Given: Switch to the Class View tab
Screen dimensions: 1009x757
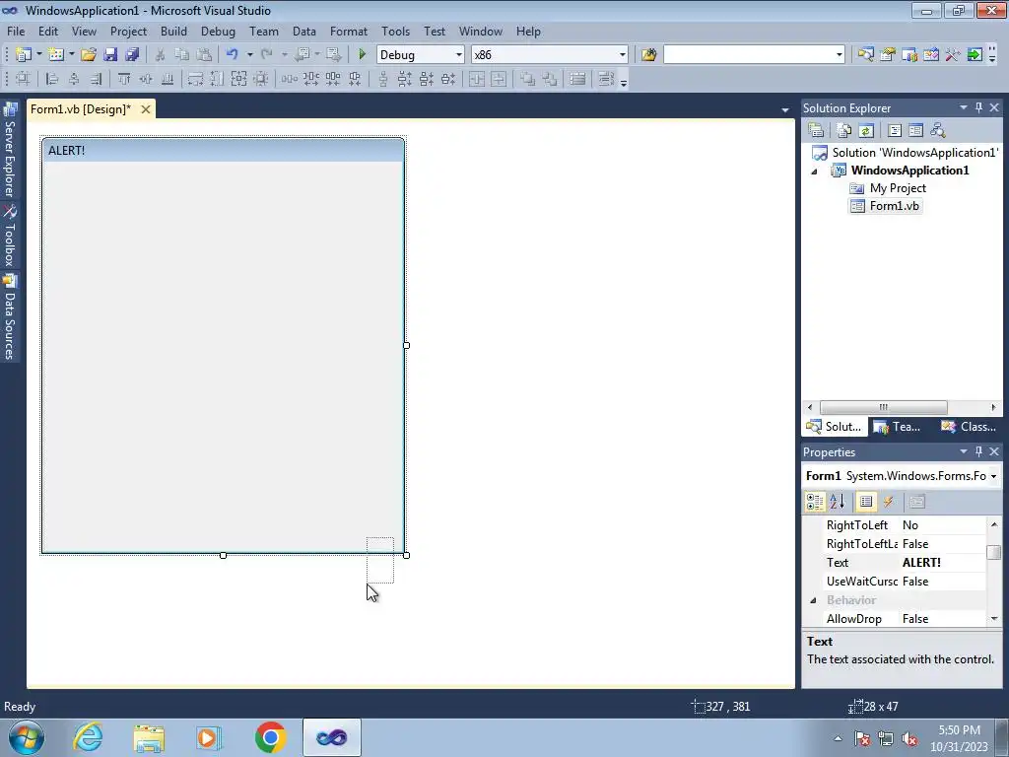Looking at the screenshot, I should click(x=969, y=427).
